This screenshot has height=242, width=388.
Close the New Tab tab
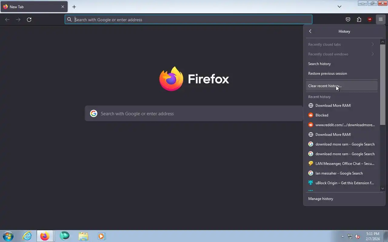[63, 7]
